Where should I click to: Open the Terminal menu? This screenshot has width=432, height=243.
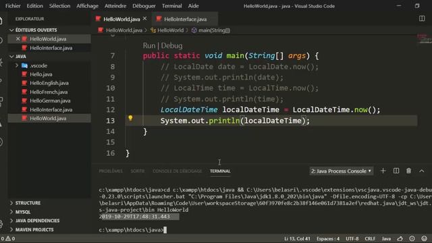[171, 6]
